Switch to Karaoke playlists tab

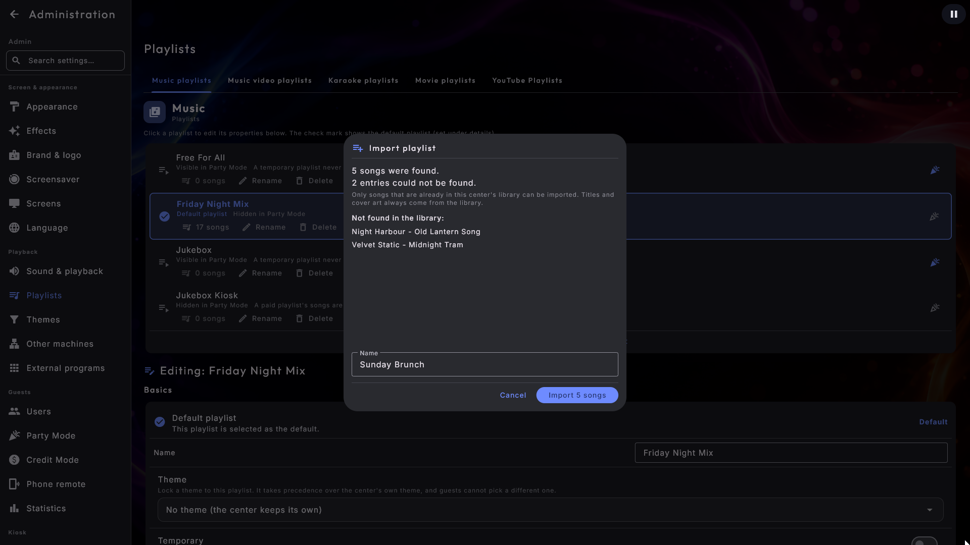[x=363, y=81]
